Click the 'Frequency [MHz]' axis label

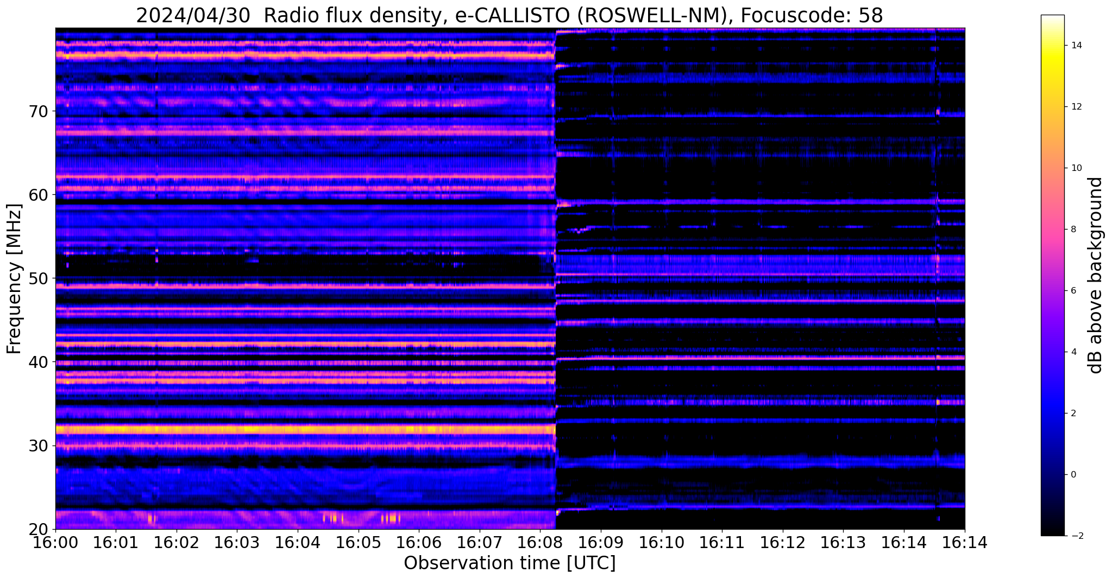[x=14, y=278]
